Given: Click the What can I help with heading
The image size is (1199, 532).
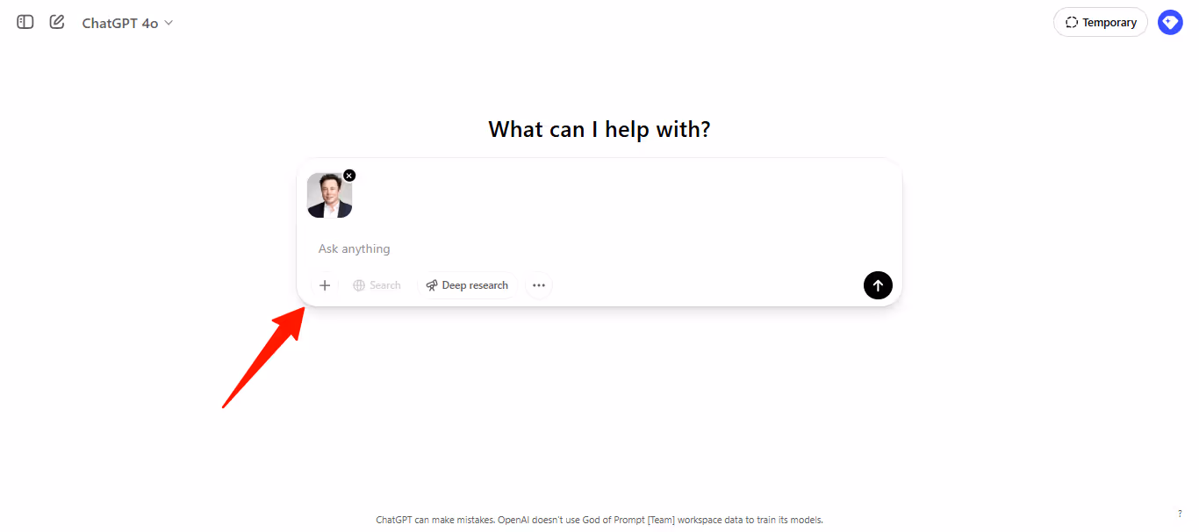Looking at the screenshot, I should click(x=599, y=130).
